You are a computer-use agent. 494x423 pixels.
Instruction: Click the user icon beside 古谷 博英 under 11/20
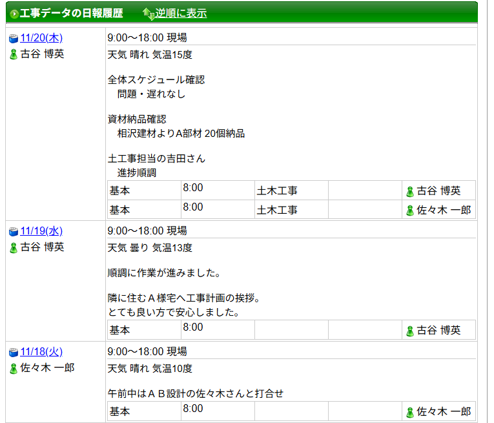tap(14, 54)
